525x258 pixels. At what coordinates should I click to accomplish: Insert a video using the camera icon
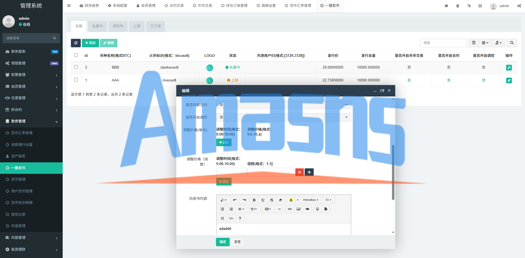307,209
